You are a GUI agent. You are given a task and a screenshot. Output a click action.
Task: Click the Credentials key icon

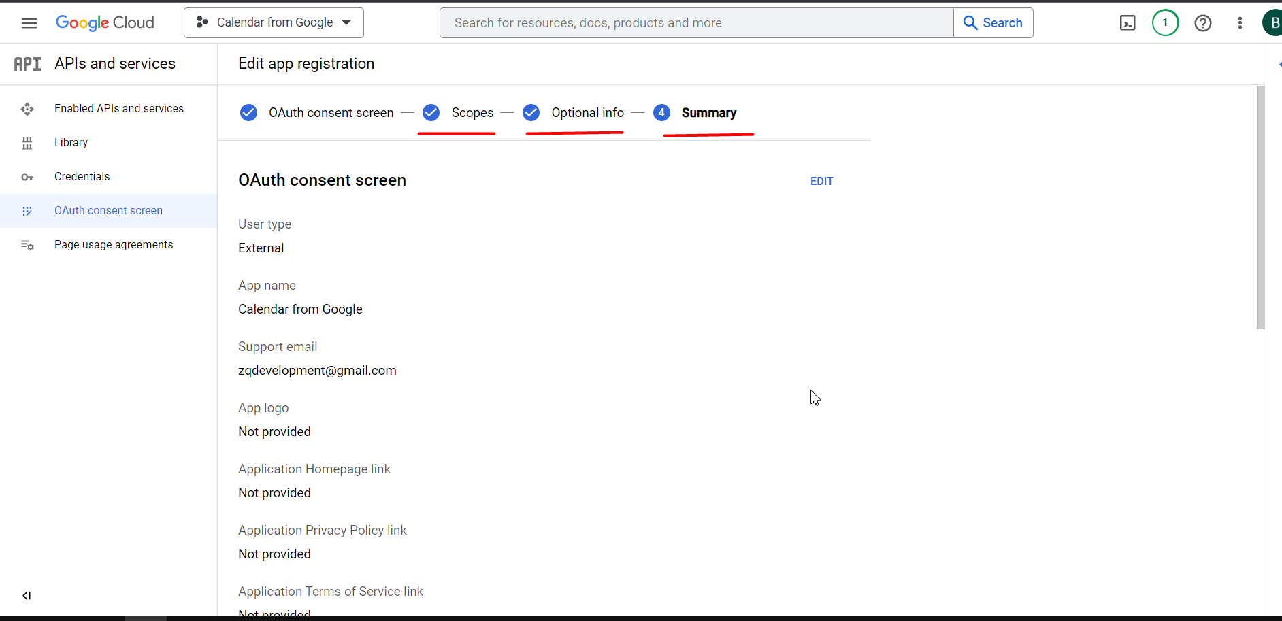[x=27, y=177]
